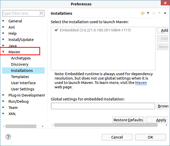The height and width of the screenshot is (146, 170).
Task: Click the tree pane horizontal scrollbar thumb
Action: click(x=21, y=126)
